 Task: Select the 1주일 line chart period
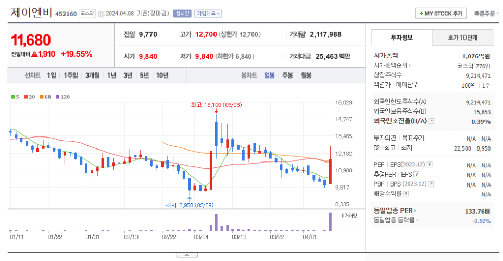coord(71,76)
